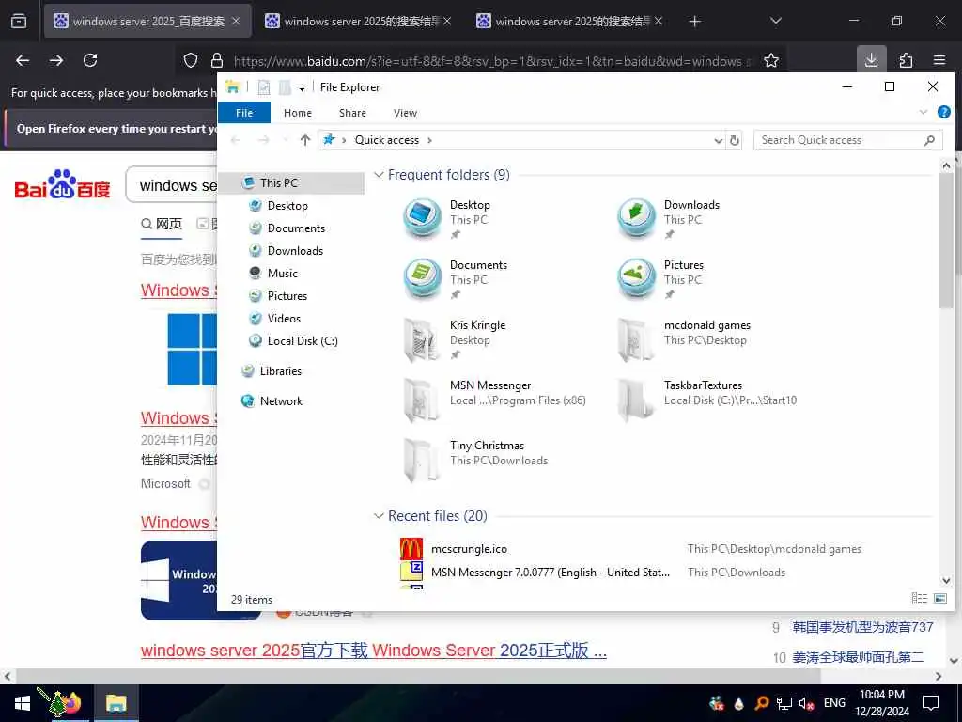
Task: Open the Tiny Christmas folder
Action: (475, 459)
